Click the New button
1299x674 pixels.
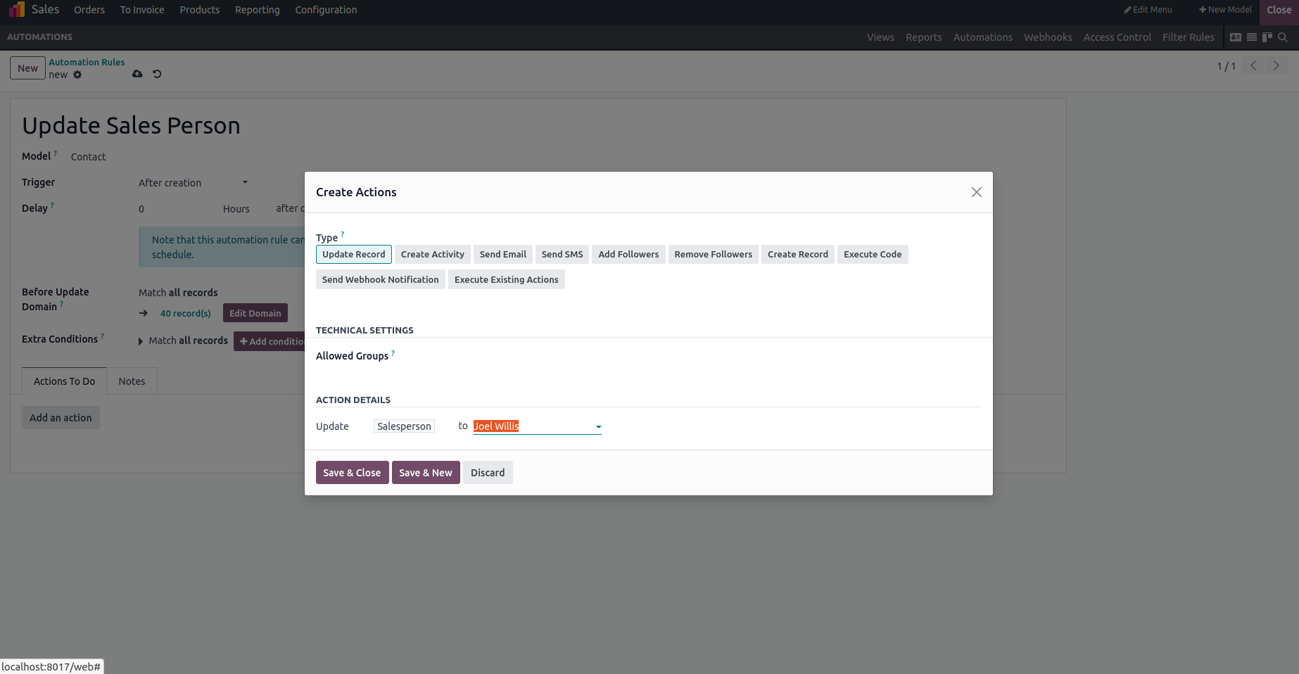pyautogui.click(x=27, y=68)
